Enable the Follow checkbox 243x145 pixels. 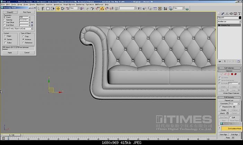(x=5, y=43)
